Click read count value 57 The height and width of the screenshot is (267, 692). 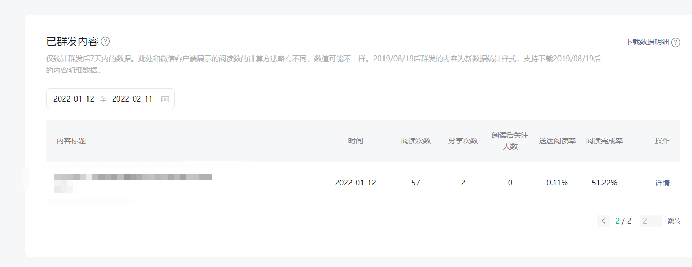(416, 183)
